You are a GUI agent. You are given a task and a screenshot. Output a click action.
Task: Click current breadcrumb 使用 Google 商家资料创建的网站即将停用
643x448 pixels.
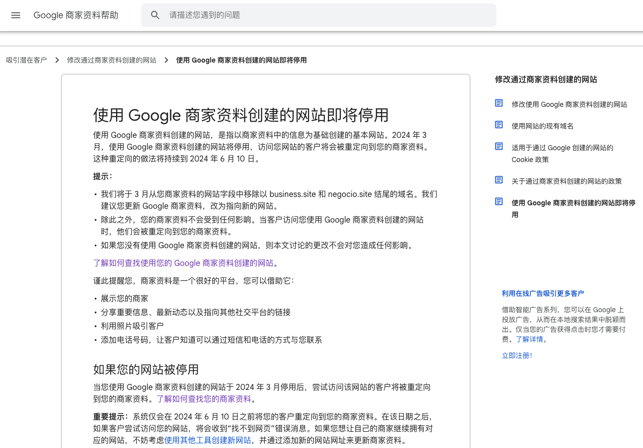241,60
